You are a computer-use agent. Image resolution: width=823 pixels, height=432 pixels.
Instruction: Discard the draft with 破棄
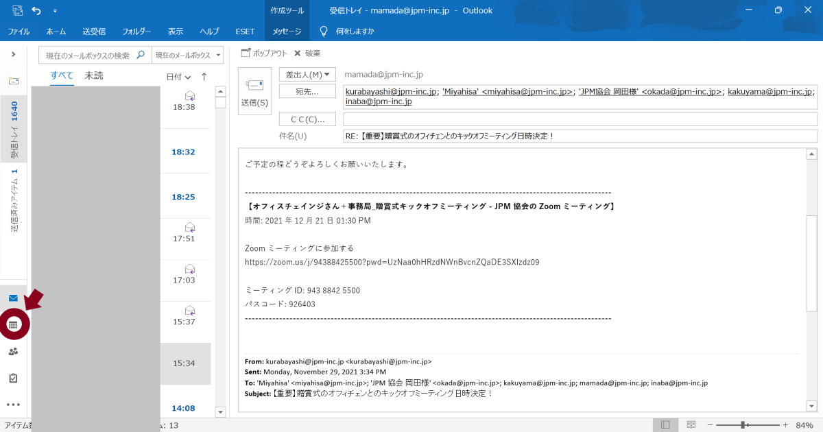click(307, 53)
